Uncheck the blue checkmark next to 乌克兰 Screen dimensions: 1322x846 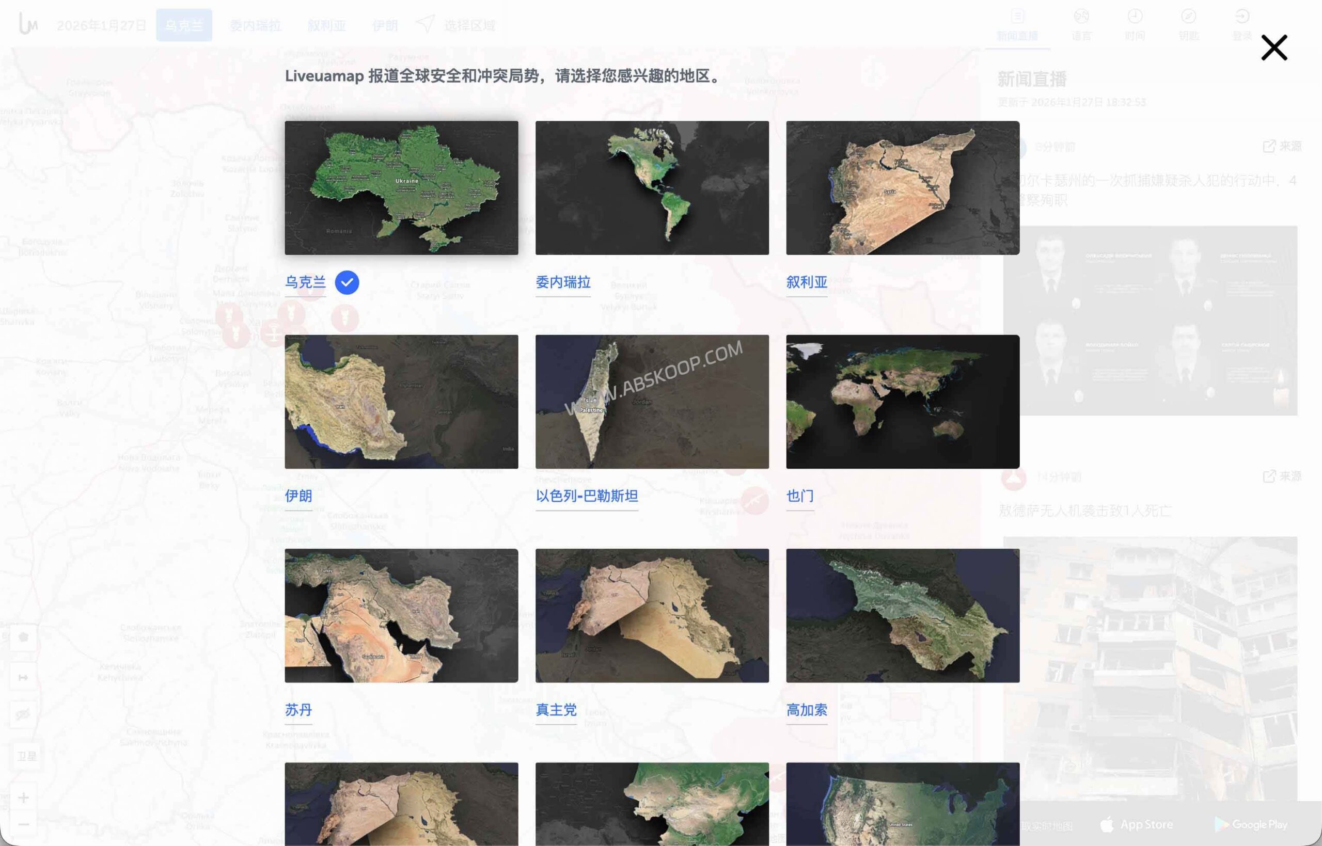tap(347, 282)
